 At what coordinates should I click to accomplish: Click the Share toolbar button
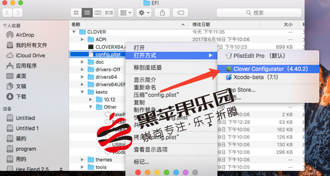(x=162, y=13)
